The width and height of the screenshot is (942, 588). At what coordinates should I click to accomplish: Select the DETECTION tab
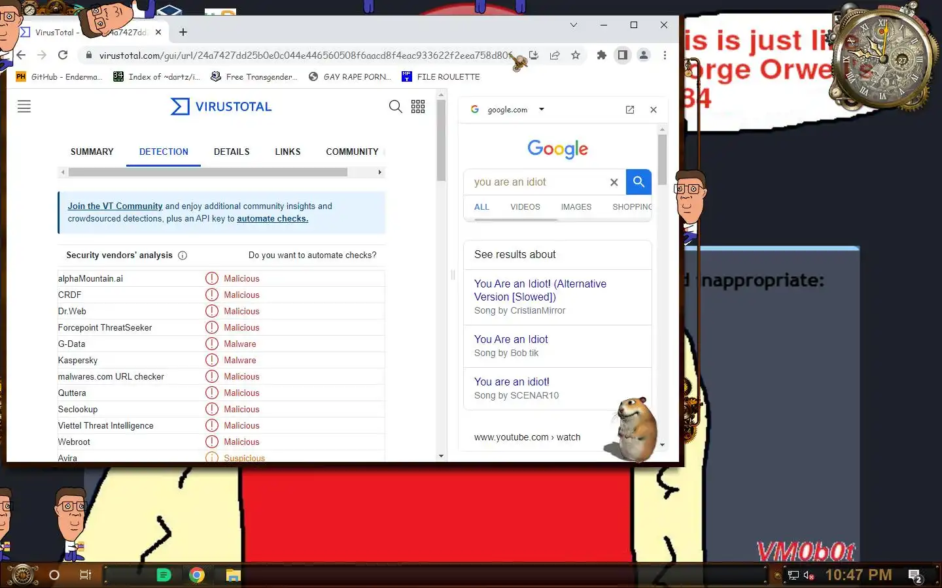coord(164,152)
